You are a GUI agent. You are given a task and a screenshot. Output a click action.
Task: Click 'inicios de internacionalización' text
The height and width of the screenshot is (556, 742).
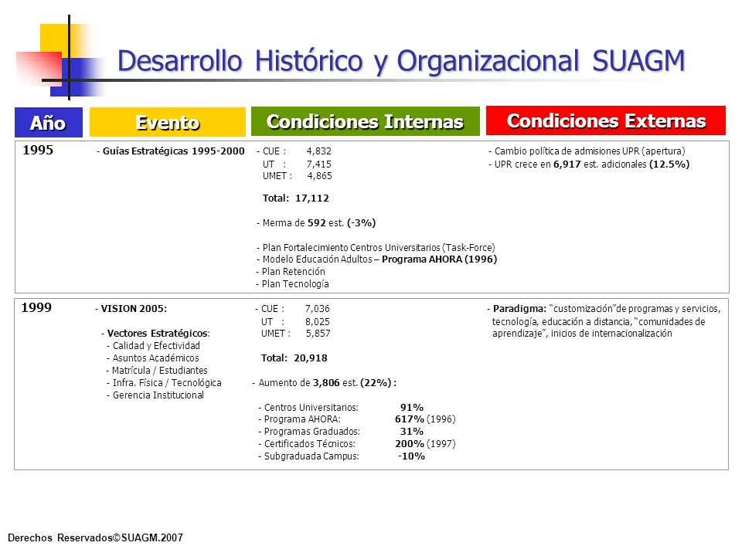point(611,334)
